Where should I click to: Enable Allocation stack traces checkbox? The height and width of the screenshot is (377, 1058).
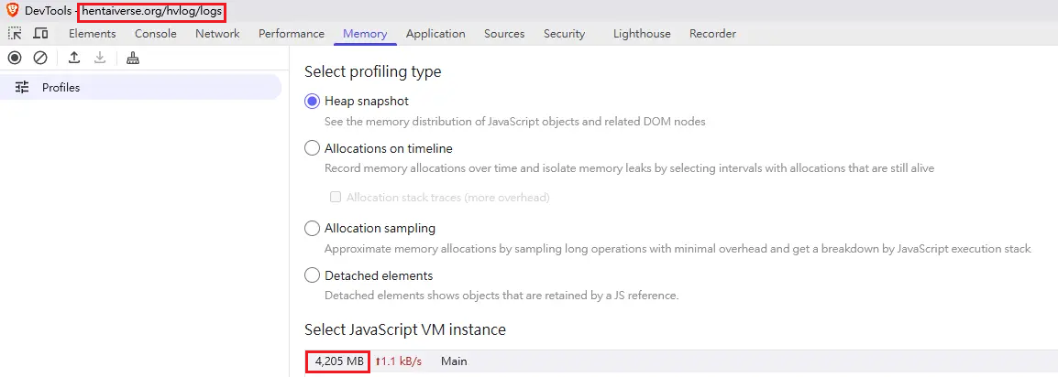(x=336, y=198)
